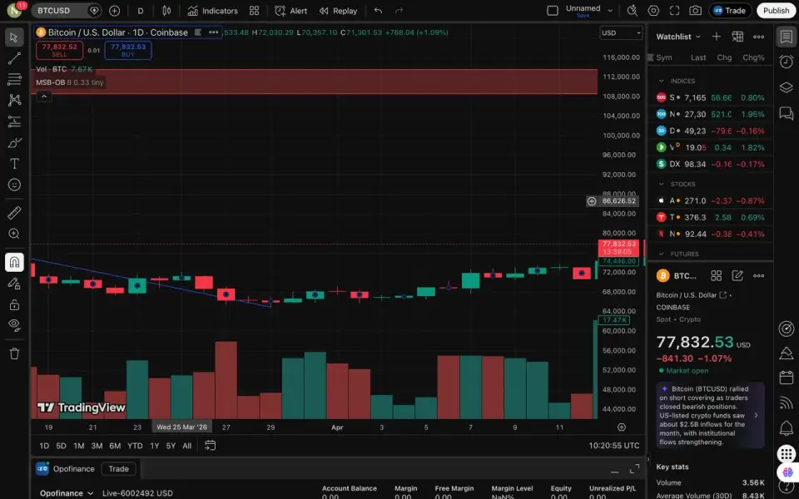Click the top Trade button
Screen dimensions: 799x499
coord(730,11)
